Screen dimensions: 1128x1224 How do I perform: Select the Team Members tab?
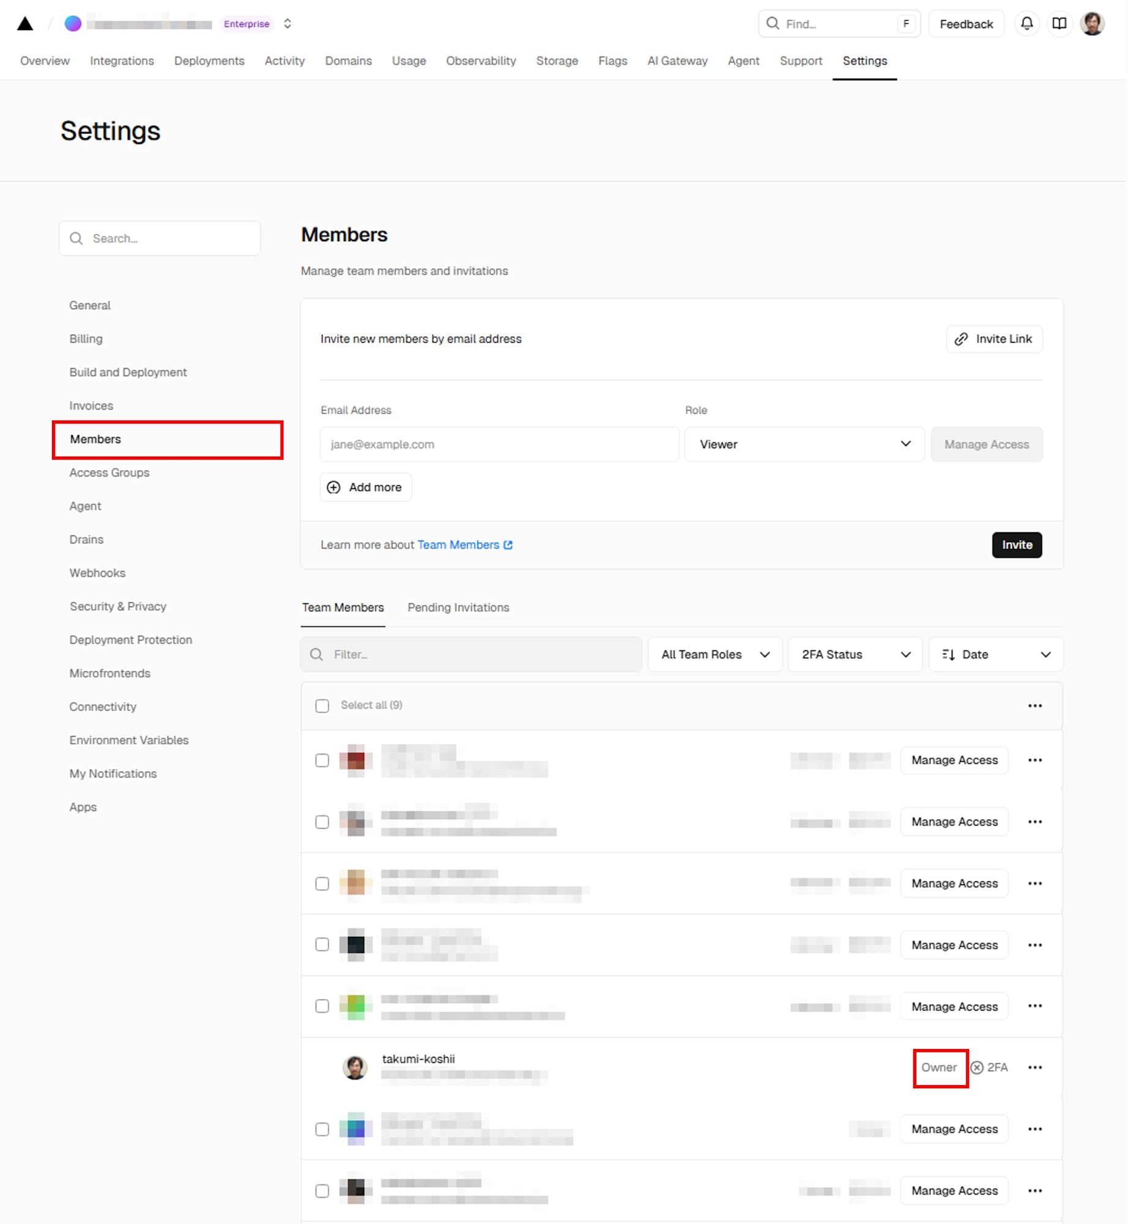343,607
